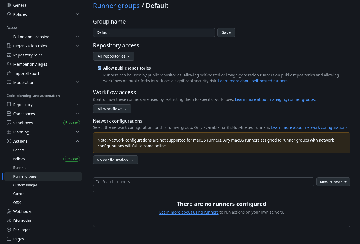Expand Moderation chevron
360x244 pixels.
(x=78, y=83)
